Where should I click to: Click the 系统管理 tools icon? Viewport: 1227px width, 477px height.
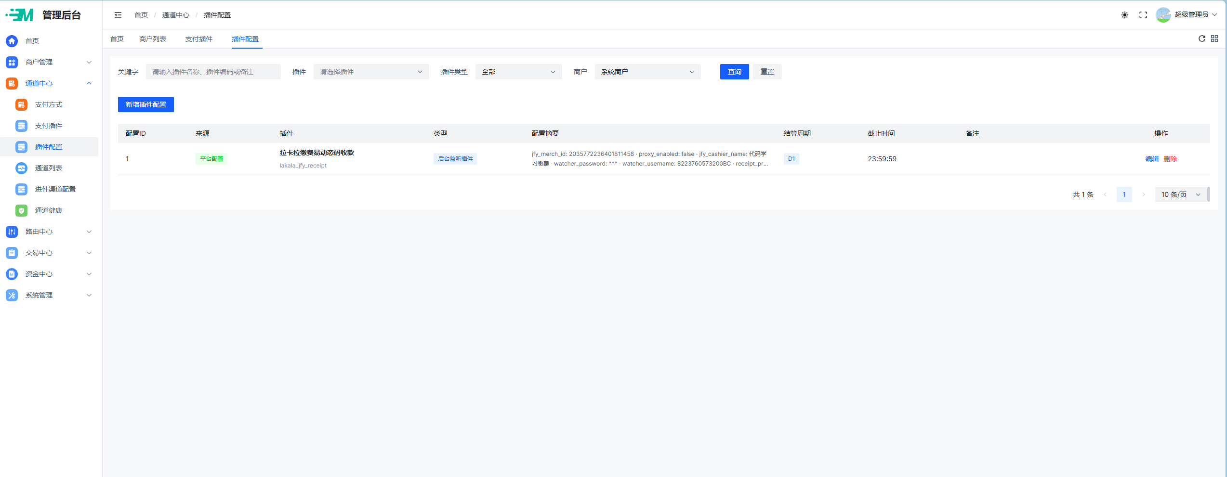[12, 295]
